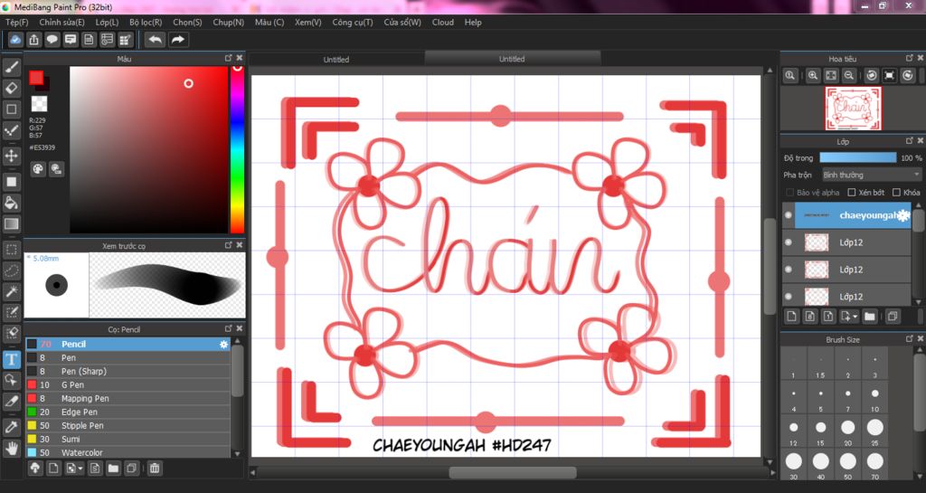926x493 pixels.
Task: Select the rectangular Selection tool
Action: coord(12,250)
